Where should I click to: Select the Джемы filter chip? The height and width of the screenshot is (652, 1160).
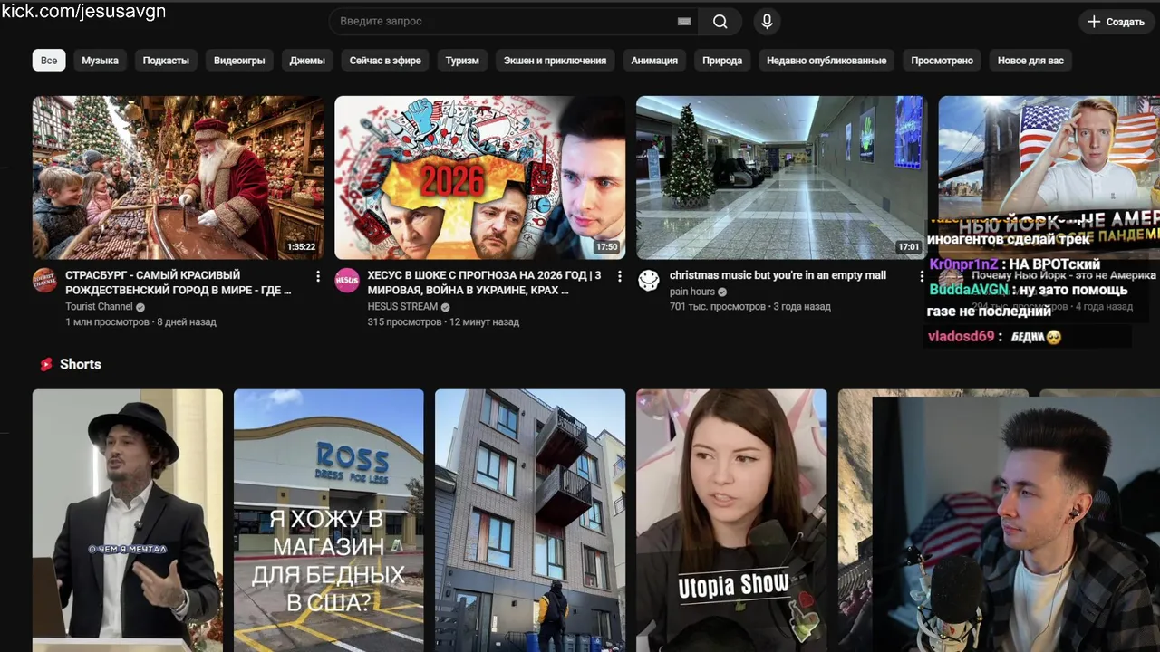click(x=307, y=61)
